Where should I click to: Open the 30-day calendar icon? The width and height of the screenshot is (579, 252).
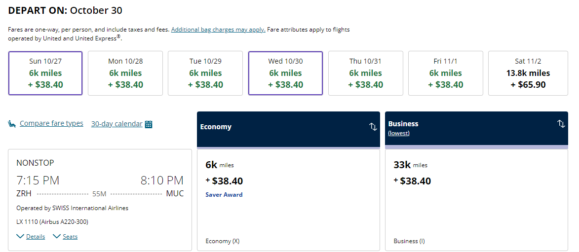coord(149,124)
